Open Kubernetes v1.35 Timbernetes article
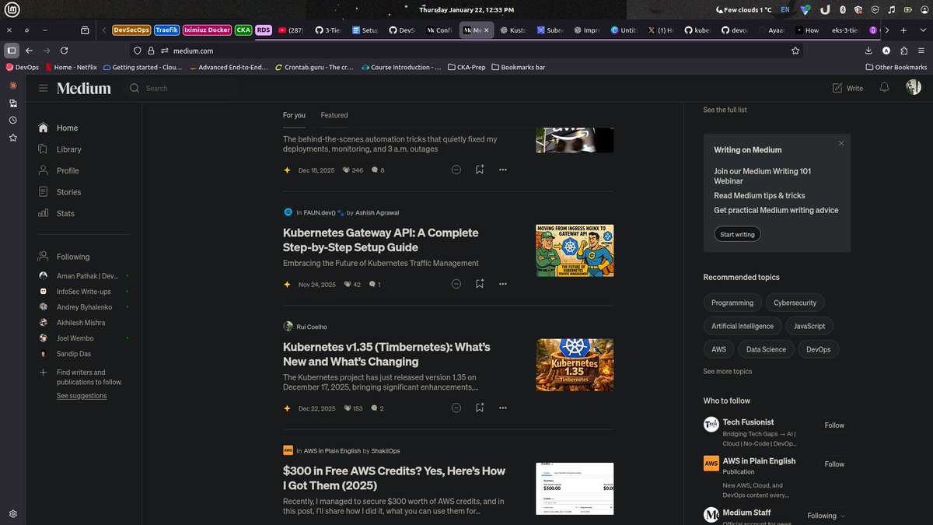933x525 pixels. click(386, 354)
